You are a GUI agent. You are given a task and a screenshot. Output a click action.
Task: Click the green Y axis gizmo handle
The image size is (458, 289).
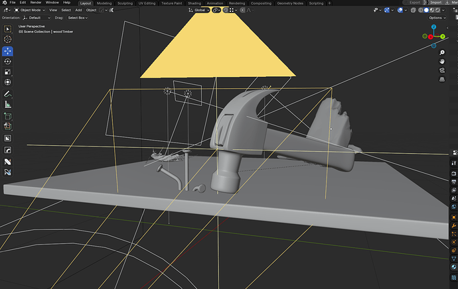(443, 36)
